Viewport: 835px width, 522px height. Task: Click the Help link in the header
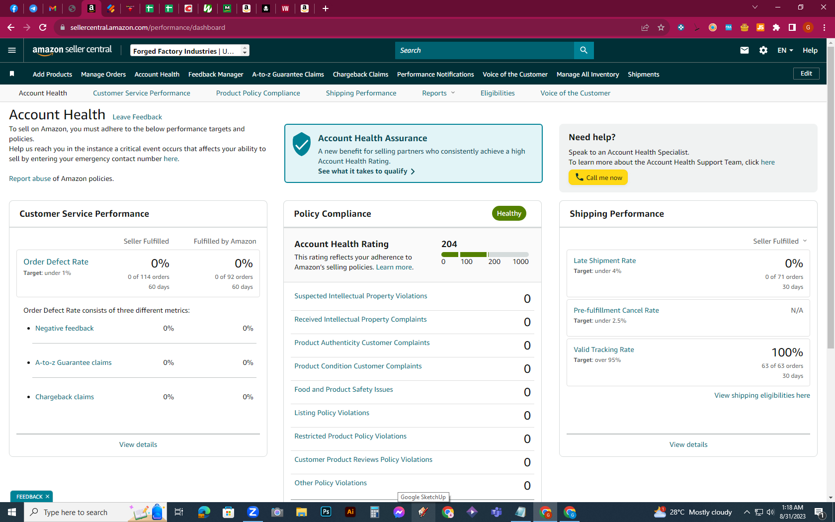point(810,50)
